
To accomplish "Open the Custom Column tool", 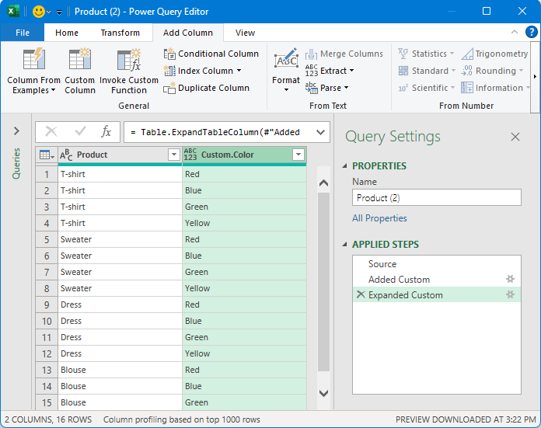I will (79, 61).
